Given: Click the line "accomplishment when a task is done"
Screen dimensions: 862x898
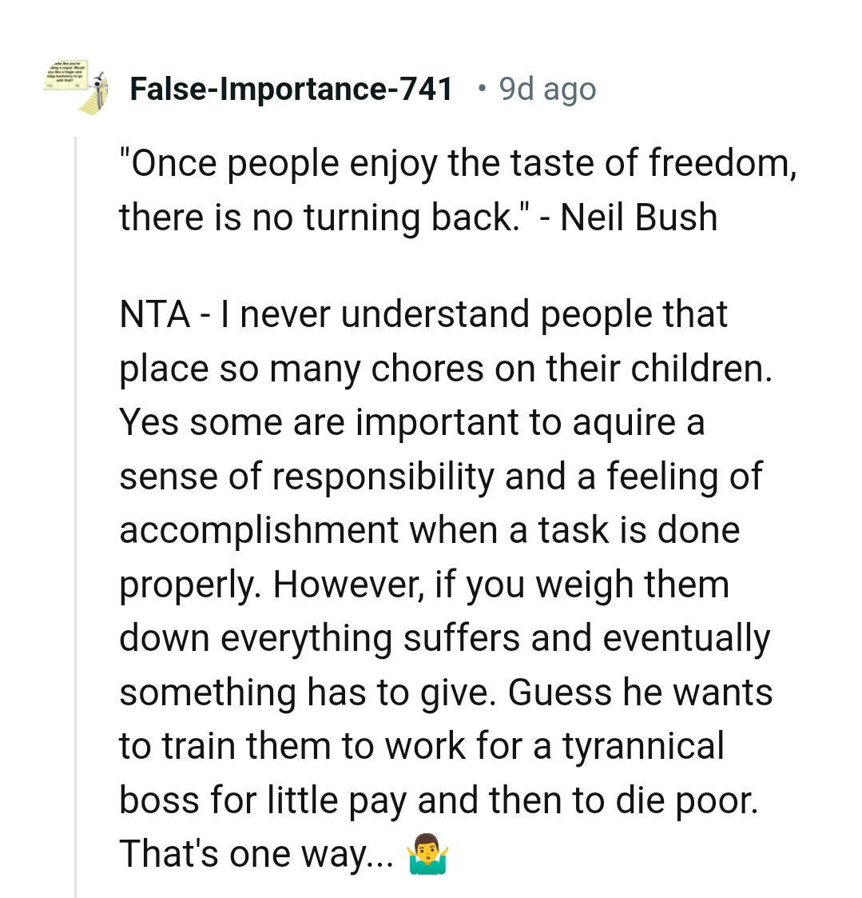Looking at the screenshot, I should pyautogui.click(x=429, y=530).
